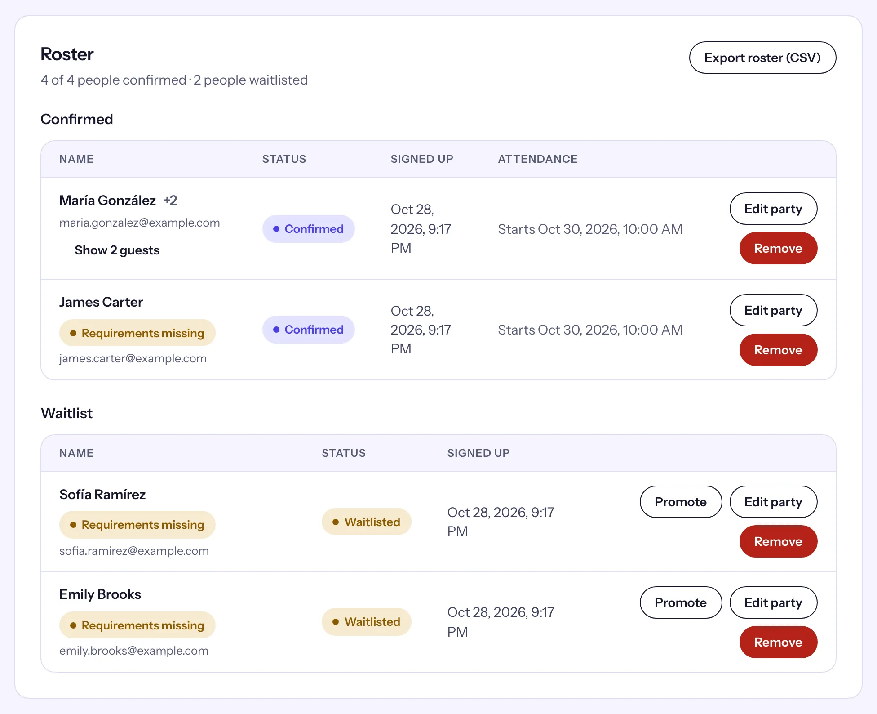This screenshot has width=877, height=714.
Task: Select the emily.brooks@example.com email
Action: pos(134,651)
